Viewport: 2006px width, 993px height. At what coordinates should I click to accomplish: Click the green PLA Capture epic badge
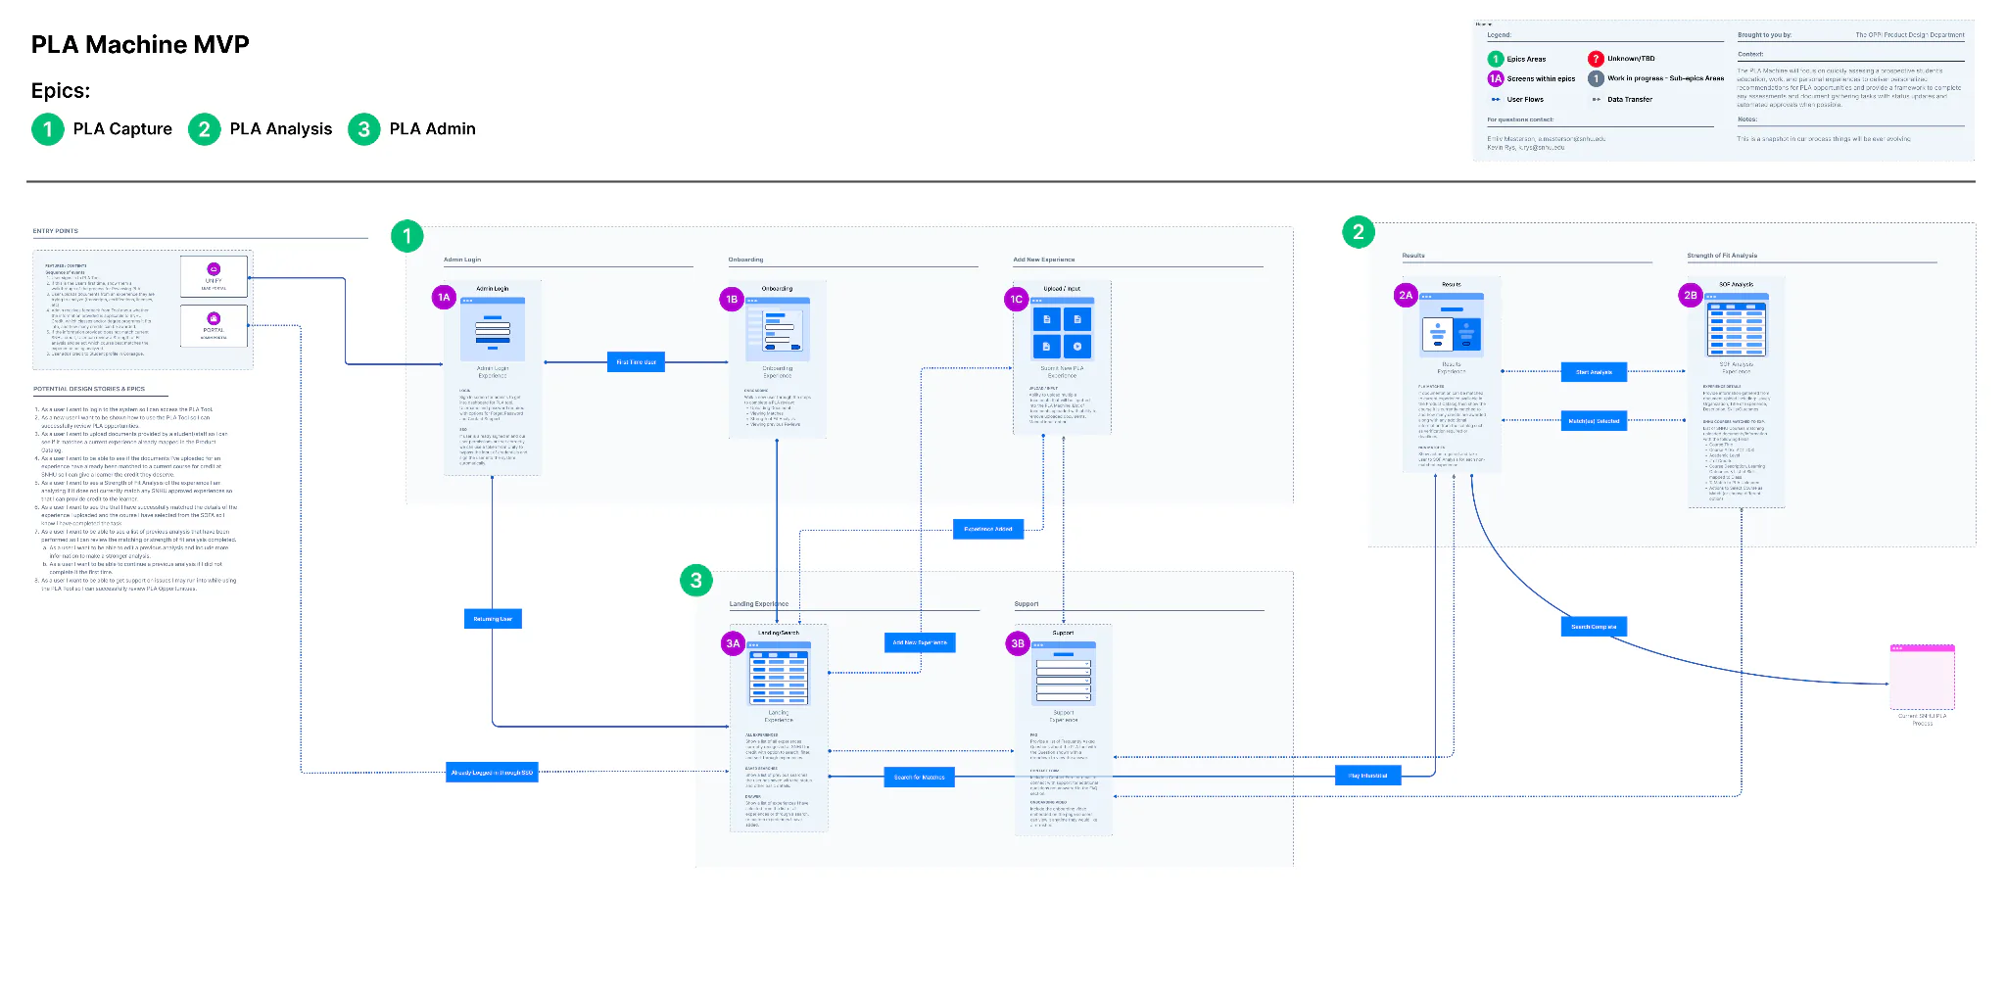(47, 129)
